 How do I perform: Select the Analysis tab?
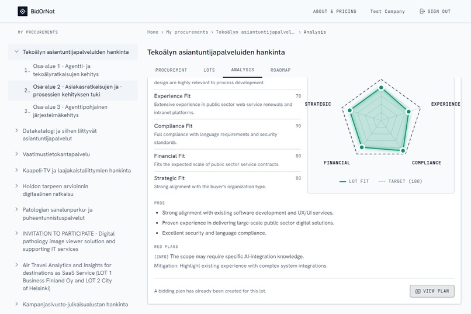[243, 70]
